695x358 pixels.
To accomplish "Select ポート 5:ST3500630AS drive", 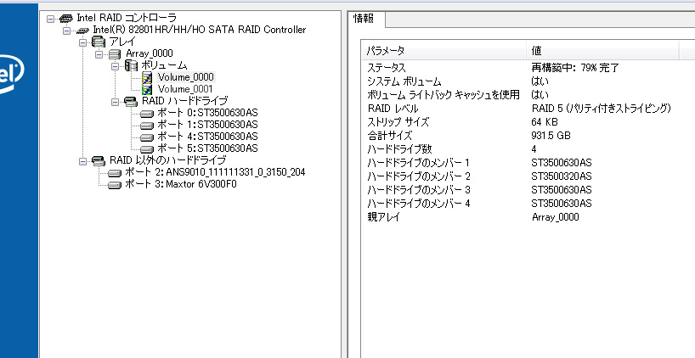I will click(x=207, y=148).
